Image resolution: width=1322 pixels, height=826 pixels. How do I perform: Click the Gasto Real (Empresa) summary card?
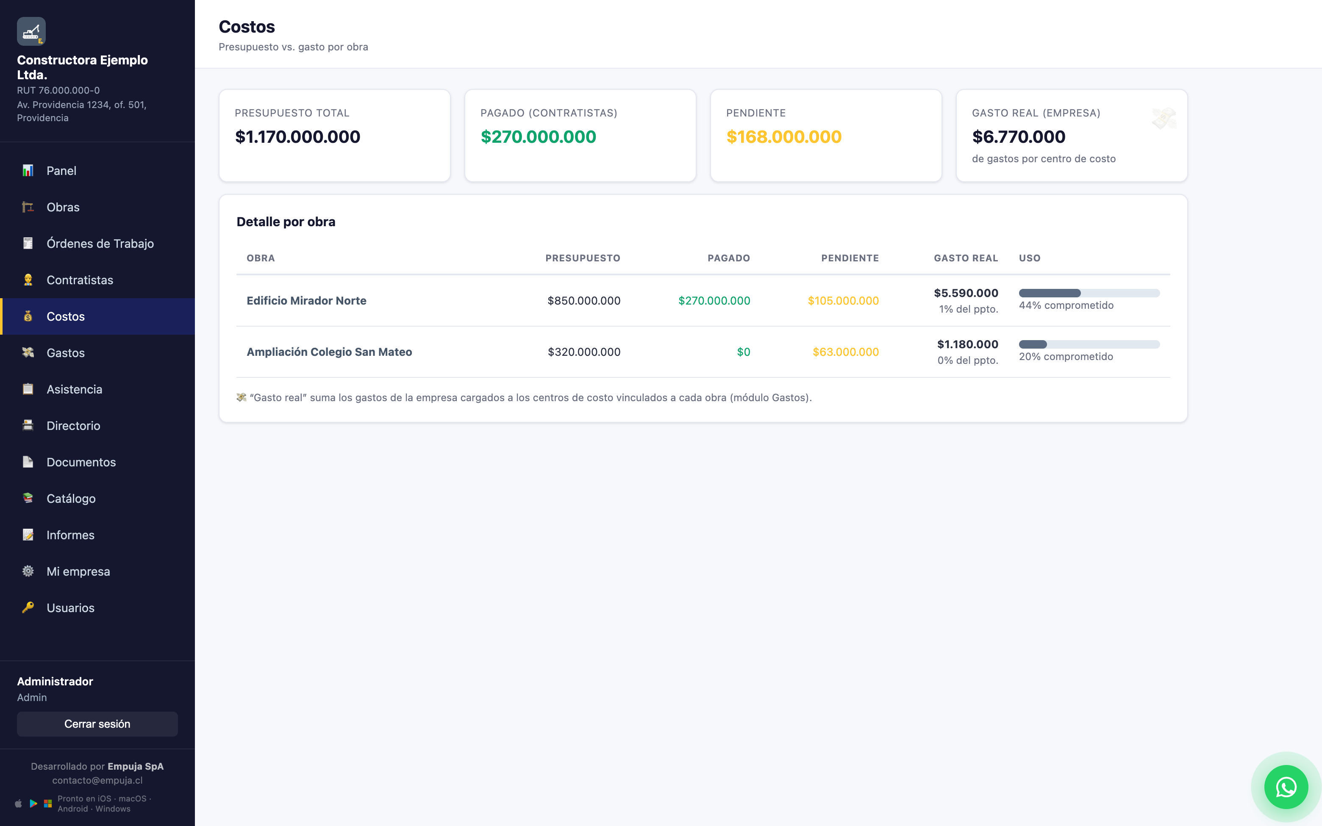point(1072,136)
